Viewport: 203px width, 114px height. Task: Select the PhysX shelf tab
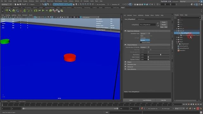[x=123, y=8]
